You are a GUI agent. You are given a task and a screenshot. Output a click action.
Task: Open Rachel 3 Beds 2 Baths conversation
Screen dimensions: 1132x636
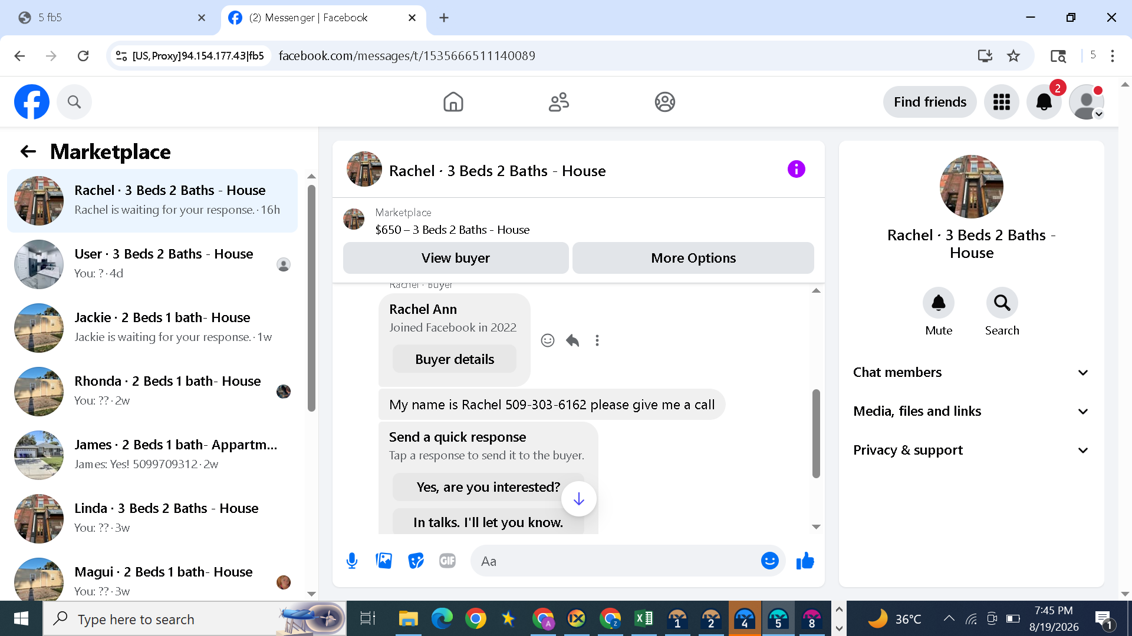coord(152,200)
